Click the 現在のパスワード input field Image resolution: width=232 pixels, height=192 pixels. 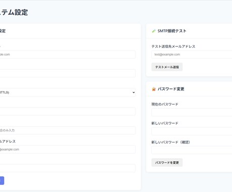coord(192,112)
